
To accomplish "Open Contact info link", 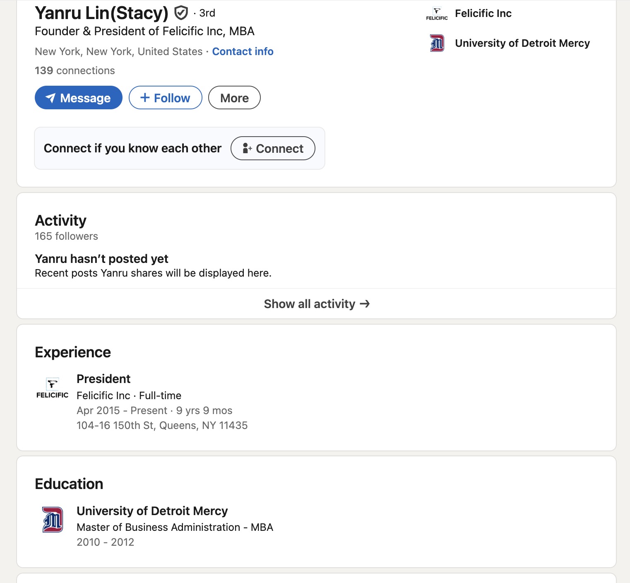I will (x=243, y=51).
